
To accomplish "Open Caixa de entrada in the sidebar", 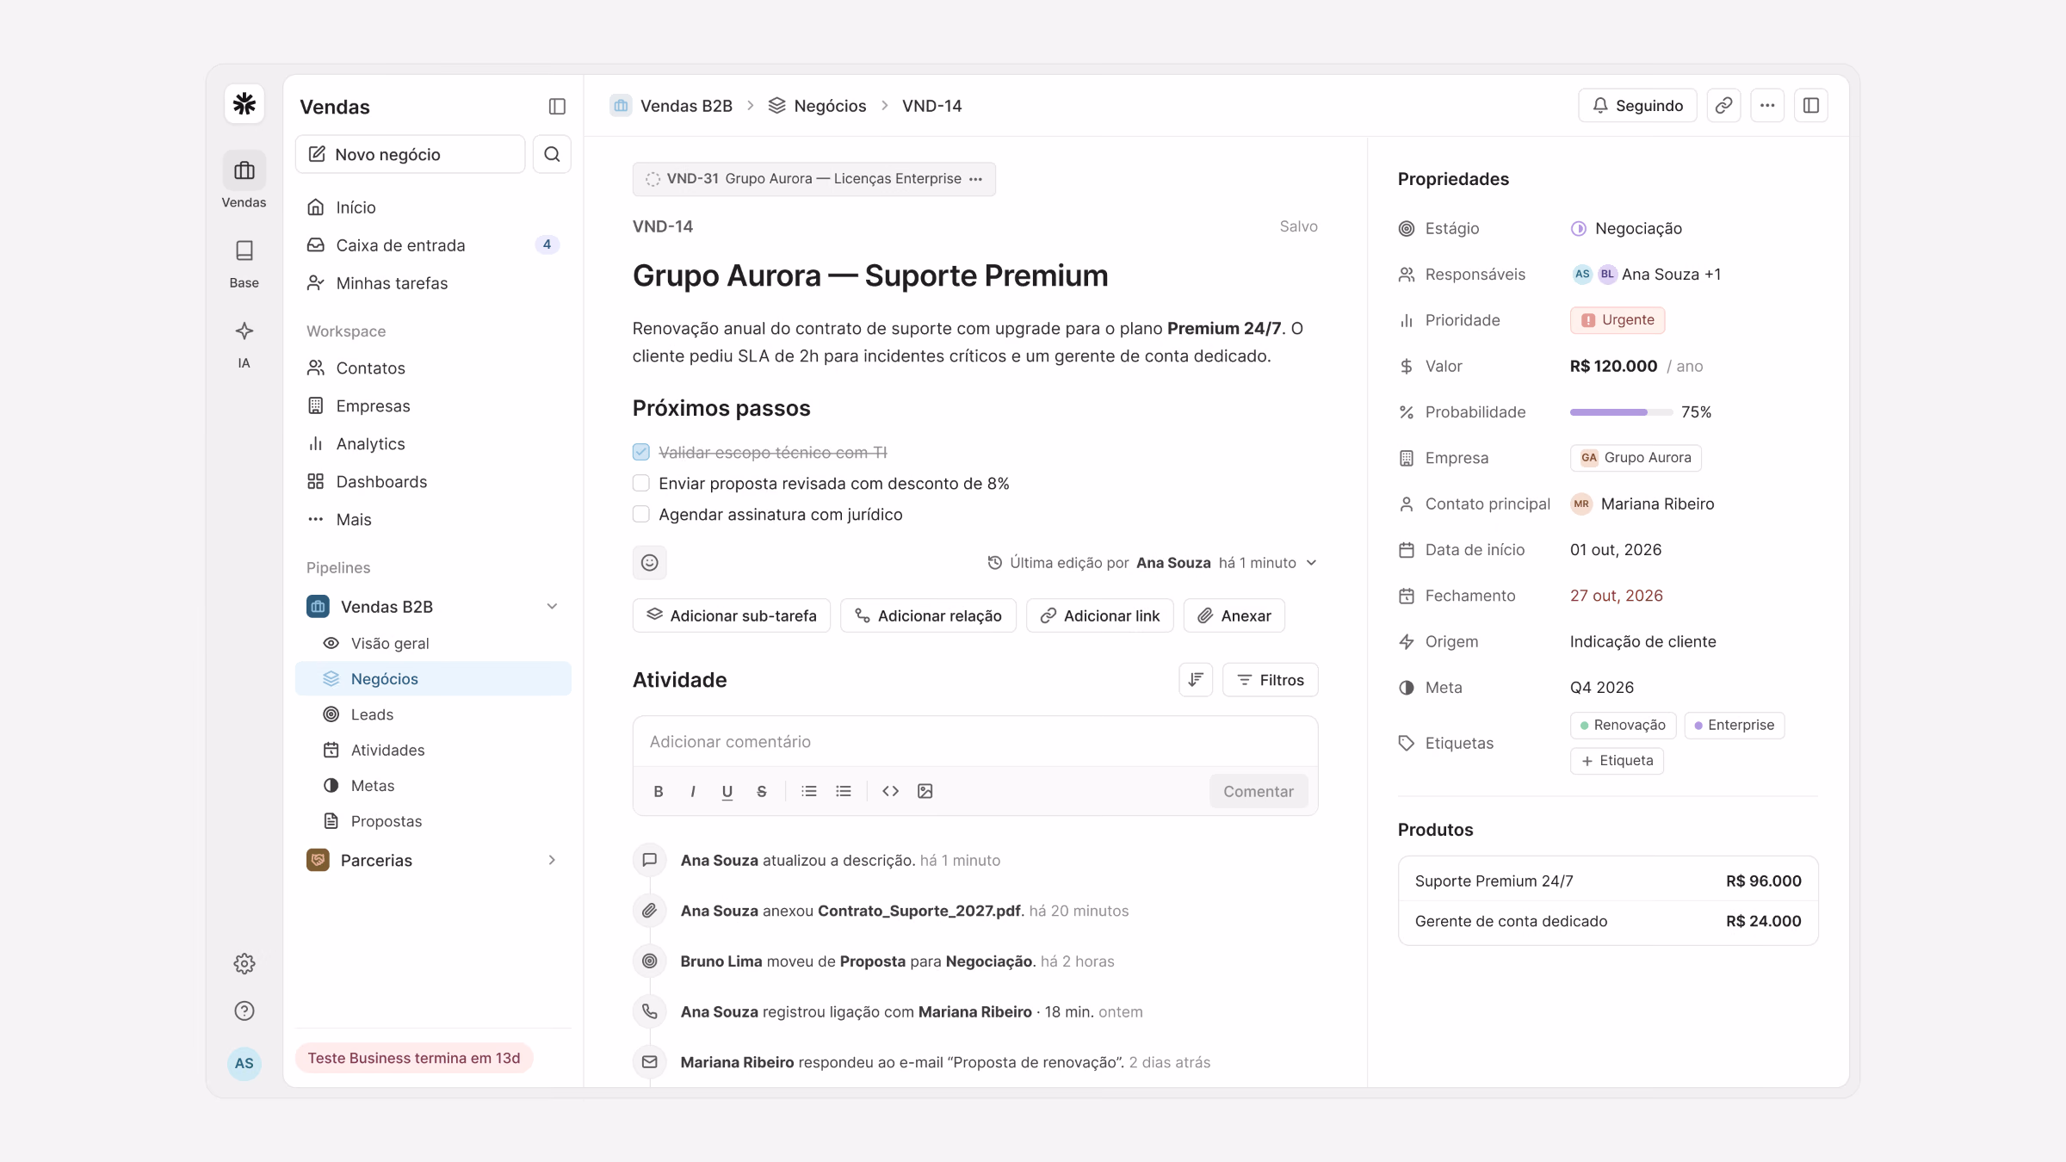I will (x=433, y=245).
